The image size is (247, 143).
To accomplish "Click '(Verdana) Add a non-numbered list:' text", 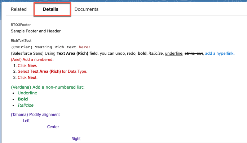I will pyautogui.click(x=48, y=87).
